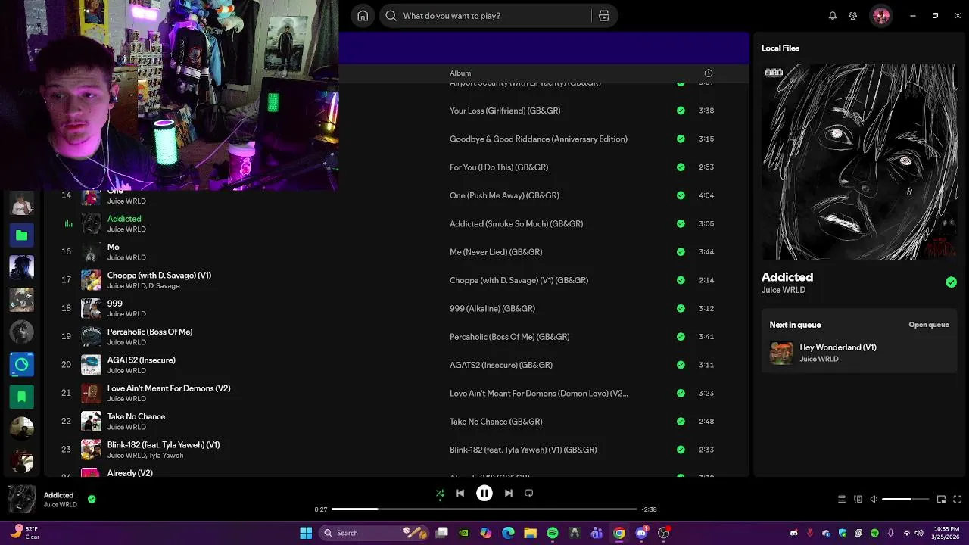Viewport: 969px width, 545px height.
Task: Enter full screen mode
Action: (957, 500)
